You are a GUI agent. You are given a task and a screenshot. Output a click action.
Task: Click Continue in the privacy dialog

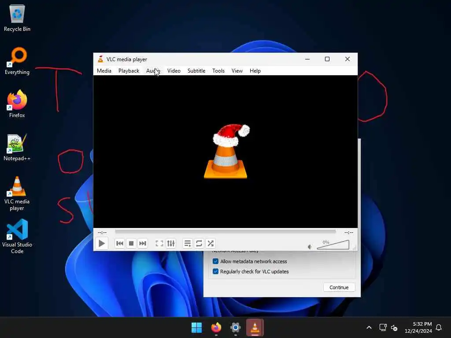(339, 287)
